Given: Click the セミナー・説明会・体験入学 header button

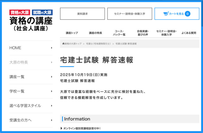Looking at the screenshot, I should coord(129,14).
